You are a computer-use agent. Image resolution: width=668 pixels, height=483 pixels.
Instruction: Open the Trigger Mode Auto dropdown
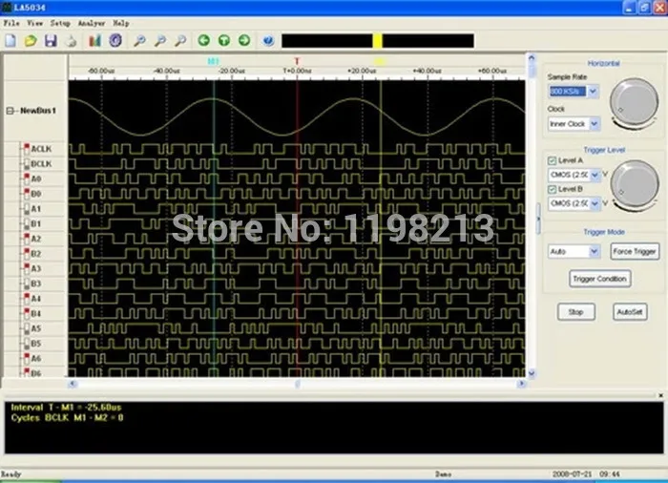[595, 251]
